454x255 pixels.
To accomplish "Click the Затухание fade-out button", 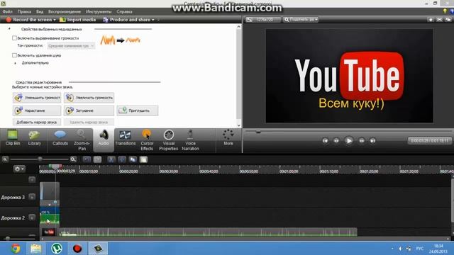I will pyautogui.click(x=89, y=110).
